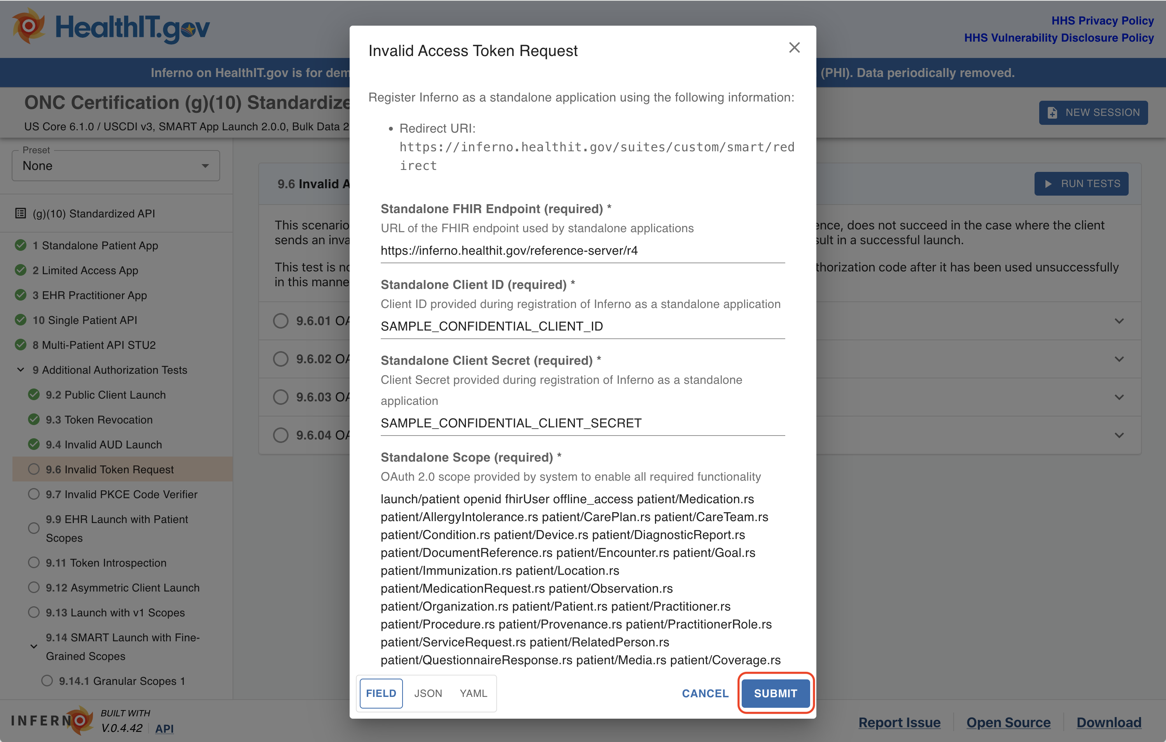Select the FIELD tab in dialog

tap(380, 693)
